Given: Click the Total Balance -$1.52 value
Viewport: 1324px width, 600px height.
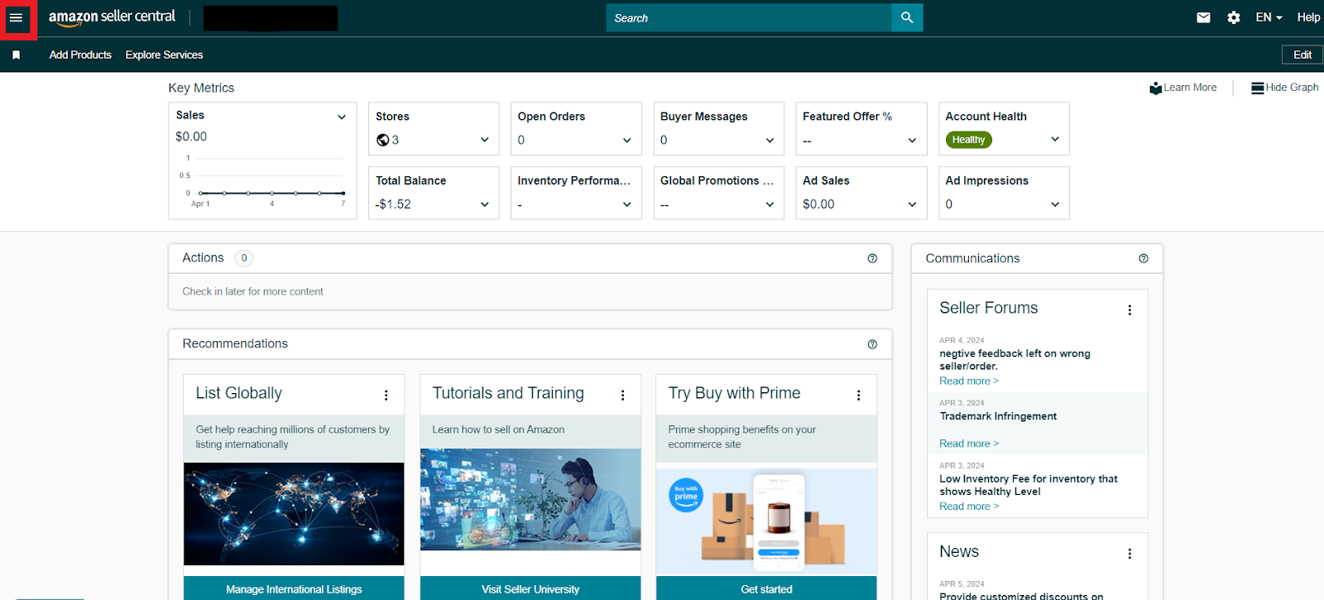Looking at the screenshot, I should 393,204.
